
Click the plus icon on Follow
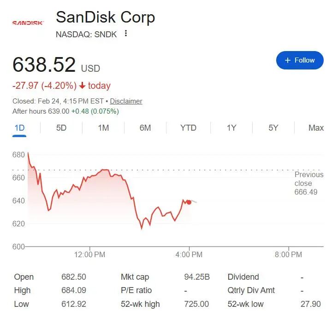click(x=288, y=60)
